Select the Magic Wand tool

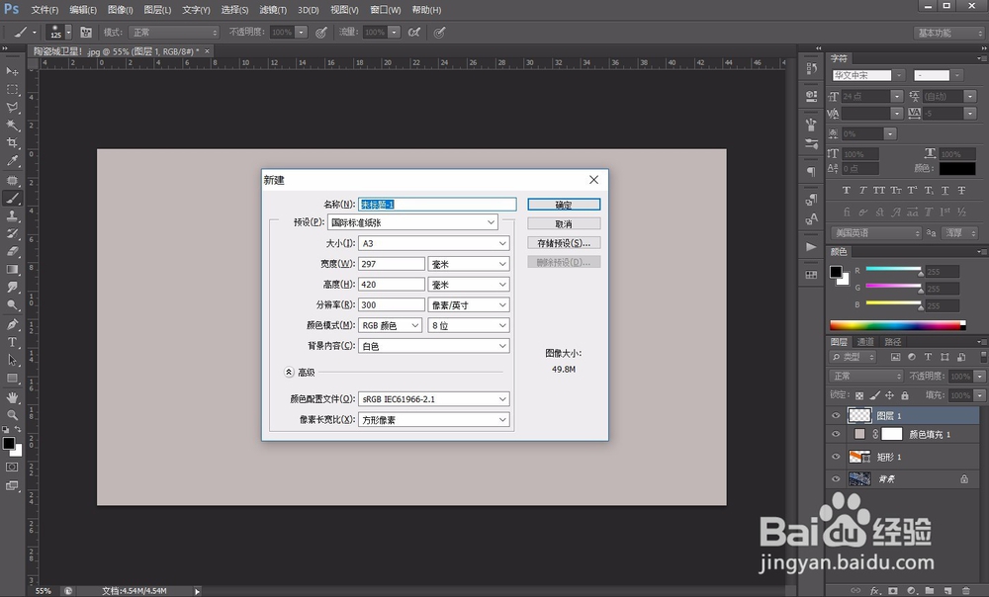[12, 125]
